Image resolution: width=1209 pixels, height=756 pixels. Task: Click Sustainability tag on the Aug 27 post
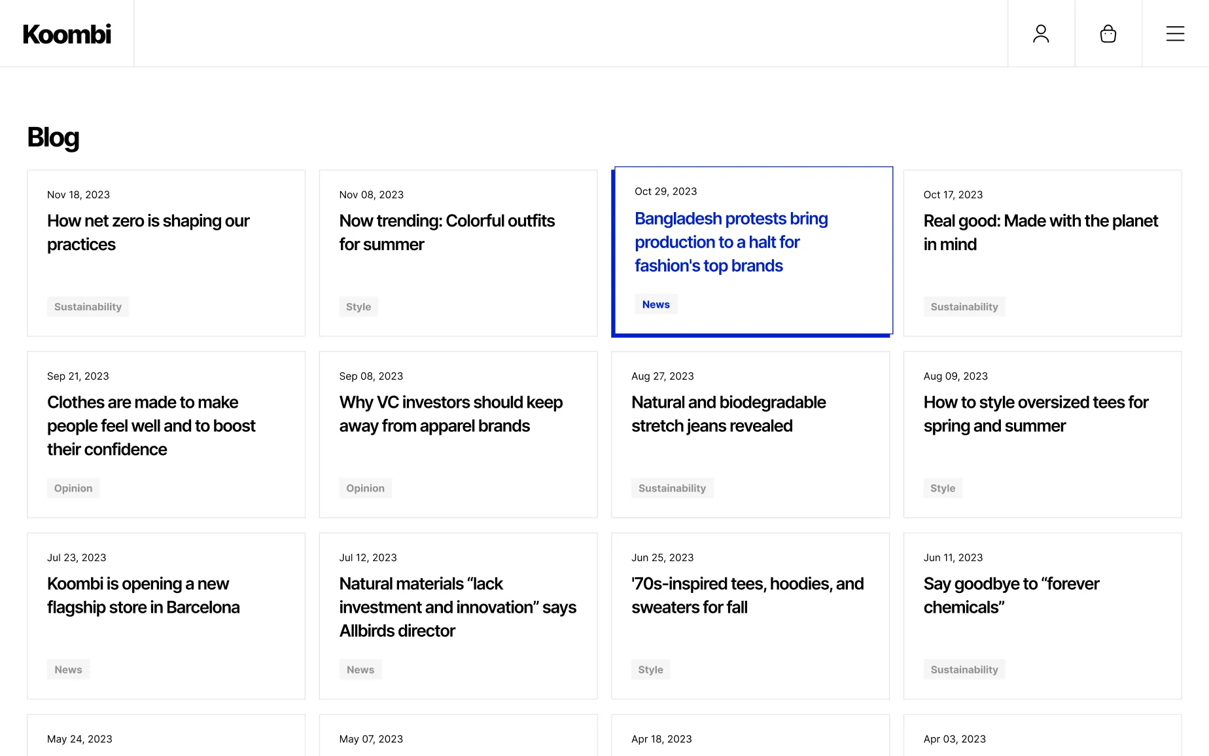[x=672, y=488]
